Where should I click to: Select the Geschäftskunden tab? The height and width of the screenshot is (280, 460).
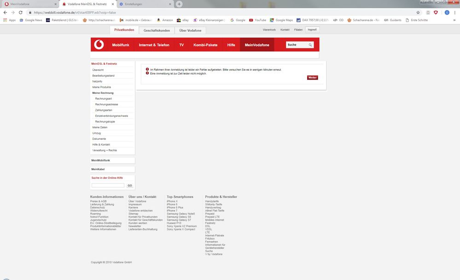coord(157,30)
